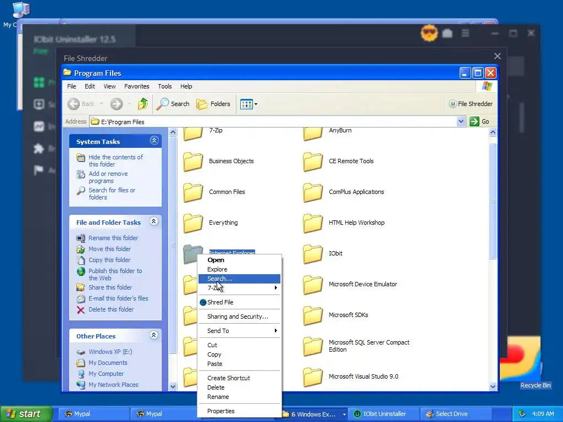Open the Tools menu
This screenshot has height=422, width=563.
coord(165,86)
